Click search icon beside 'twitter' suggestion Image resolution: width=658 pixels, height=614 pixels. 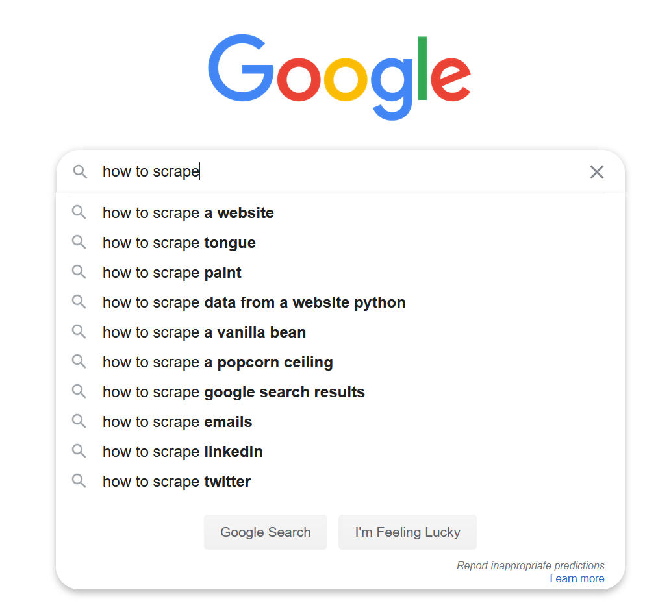tap(79, 482)
